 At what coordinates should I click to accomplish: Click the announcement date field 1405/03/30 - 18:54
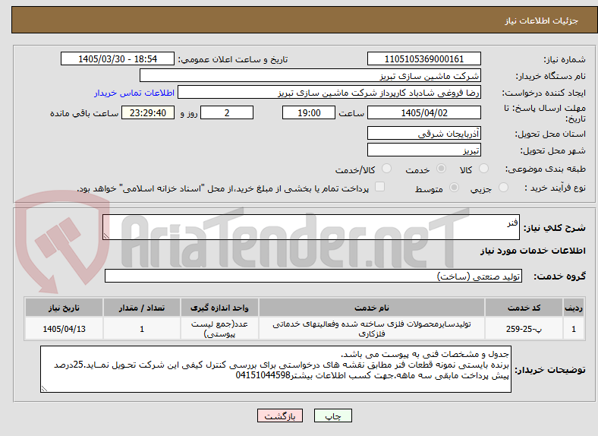click(118, 59)
